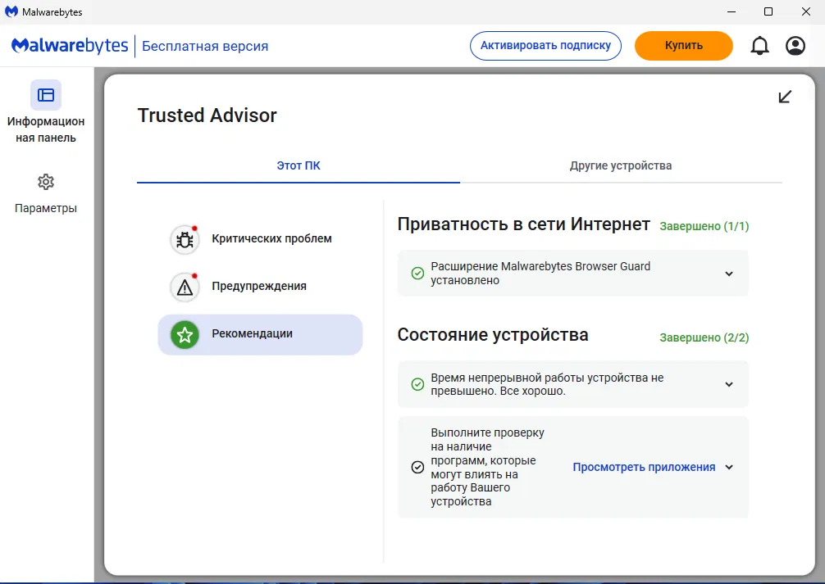Click the Выполните проверку на наличие программ text

[488, 467]
